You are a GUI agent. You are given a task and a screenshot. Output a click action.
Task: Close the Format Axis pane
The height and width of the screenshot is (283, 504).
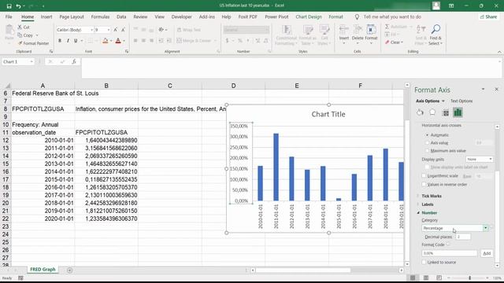pyautogui.click(x=496, y=89)
